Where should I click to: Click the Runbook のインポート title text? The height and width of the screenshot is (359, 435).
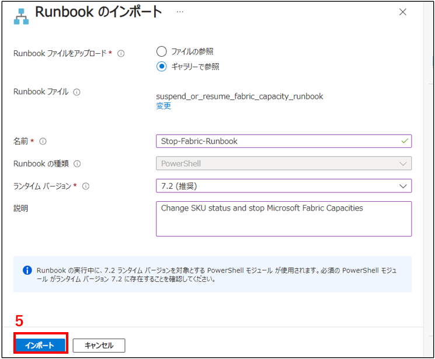click(x=99, y=12)
